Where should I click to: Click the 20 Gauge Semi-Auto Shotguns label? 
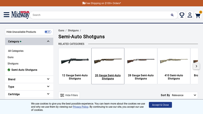108,77
